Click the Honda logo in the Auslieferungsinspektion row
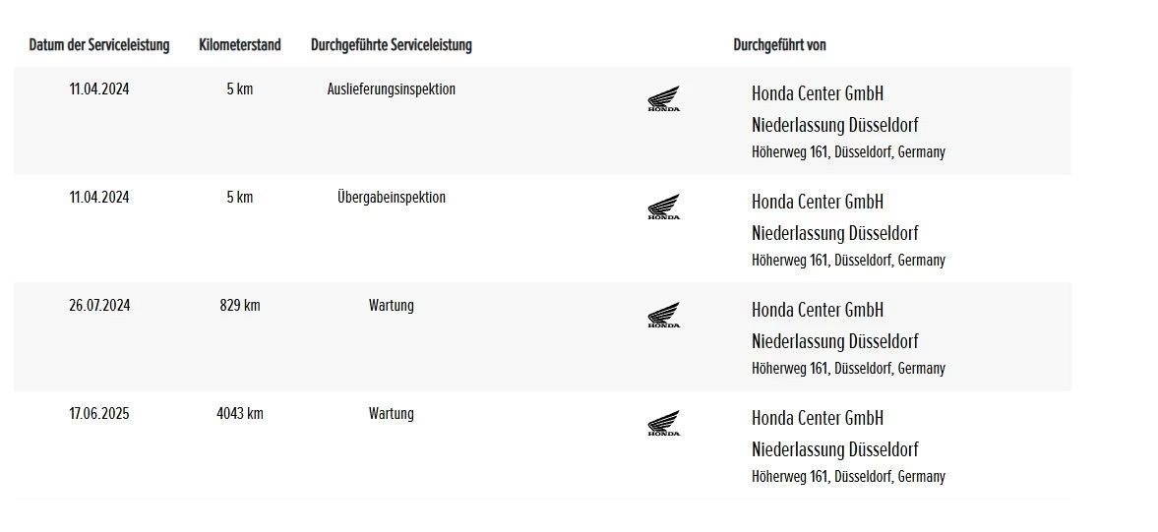The width and height of the screenshot is (1158, 532). pyautogui.click(x=663, y=98)
